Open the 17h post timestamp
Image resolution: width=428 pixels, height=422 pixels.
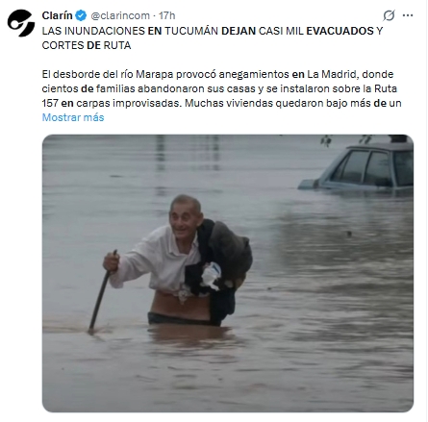[167, 15]
